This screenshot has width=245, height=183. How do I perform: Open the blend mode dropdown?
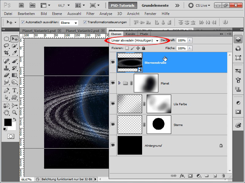[135, 41]
